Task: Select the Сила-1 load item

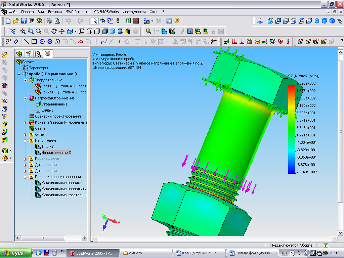Action: 47,110
